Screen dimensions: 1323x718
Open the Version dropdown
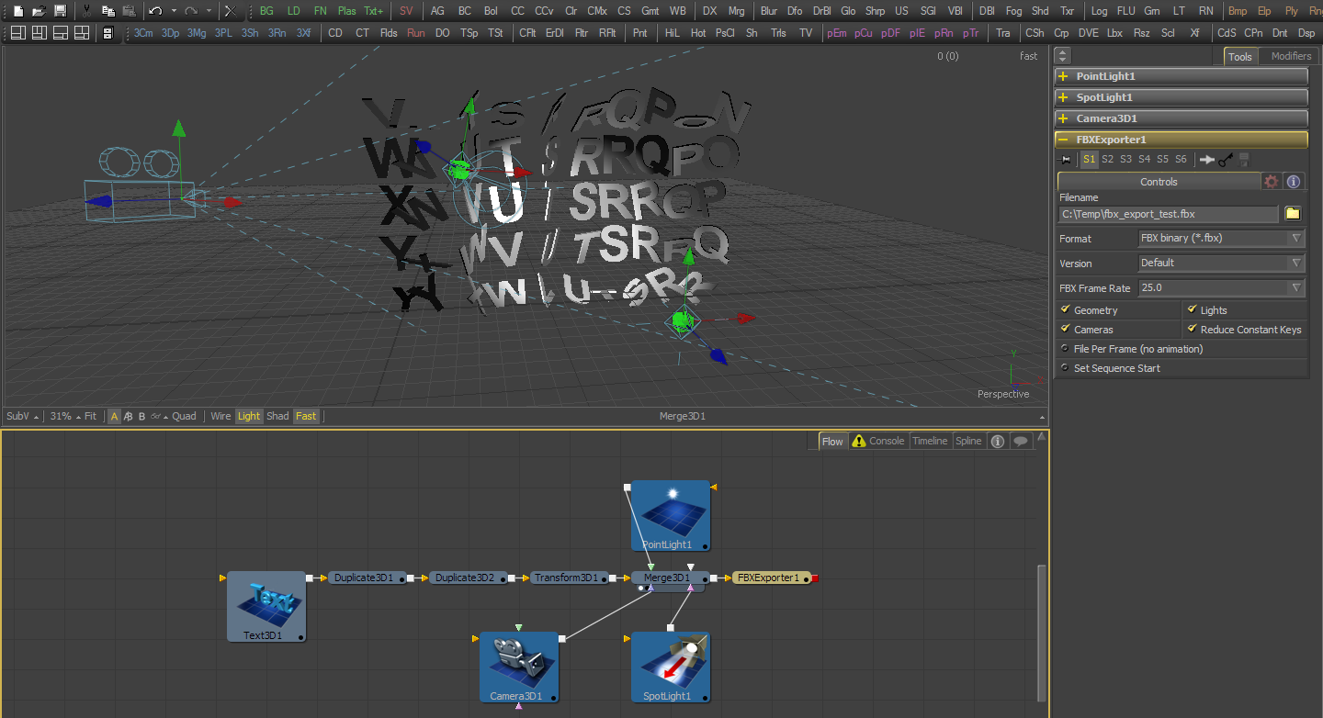tap(1222, 263)
